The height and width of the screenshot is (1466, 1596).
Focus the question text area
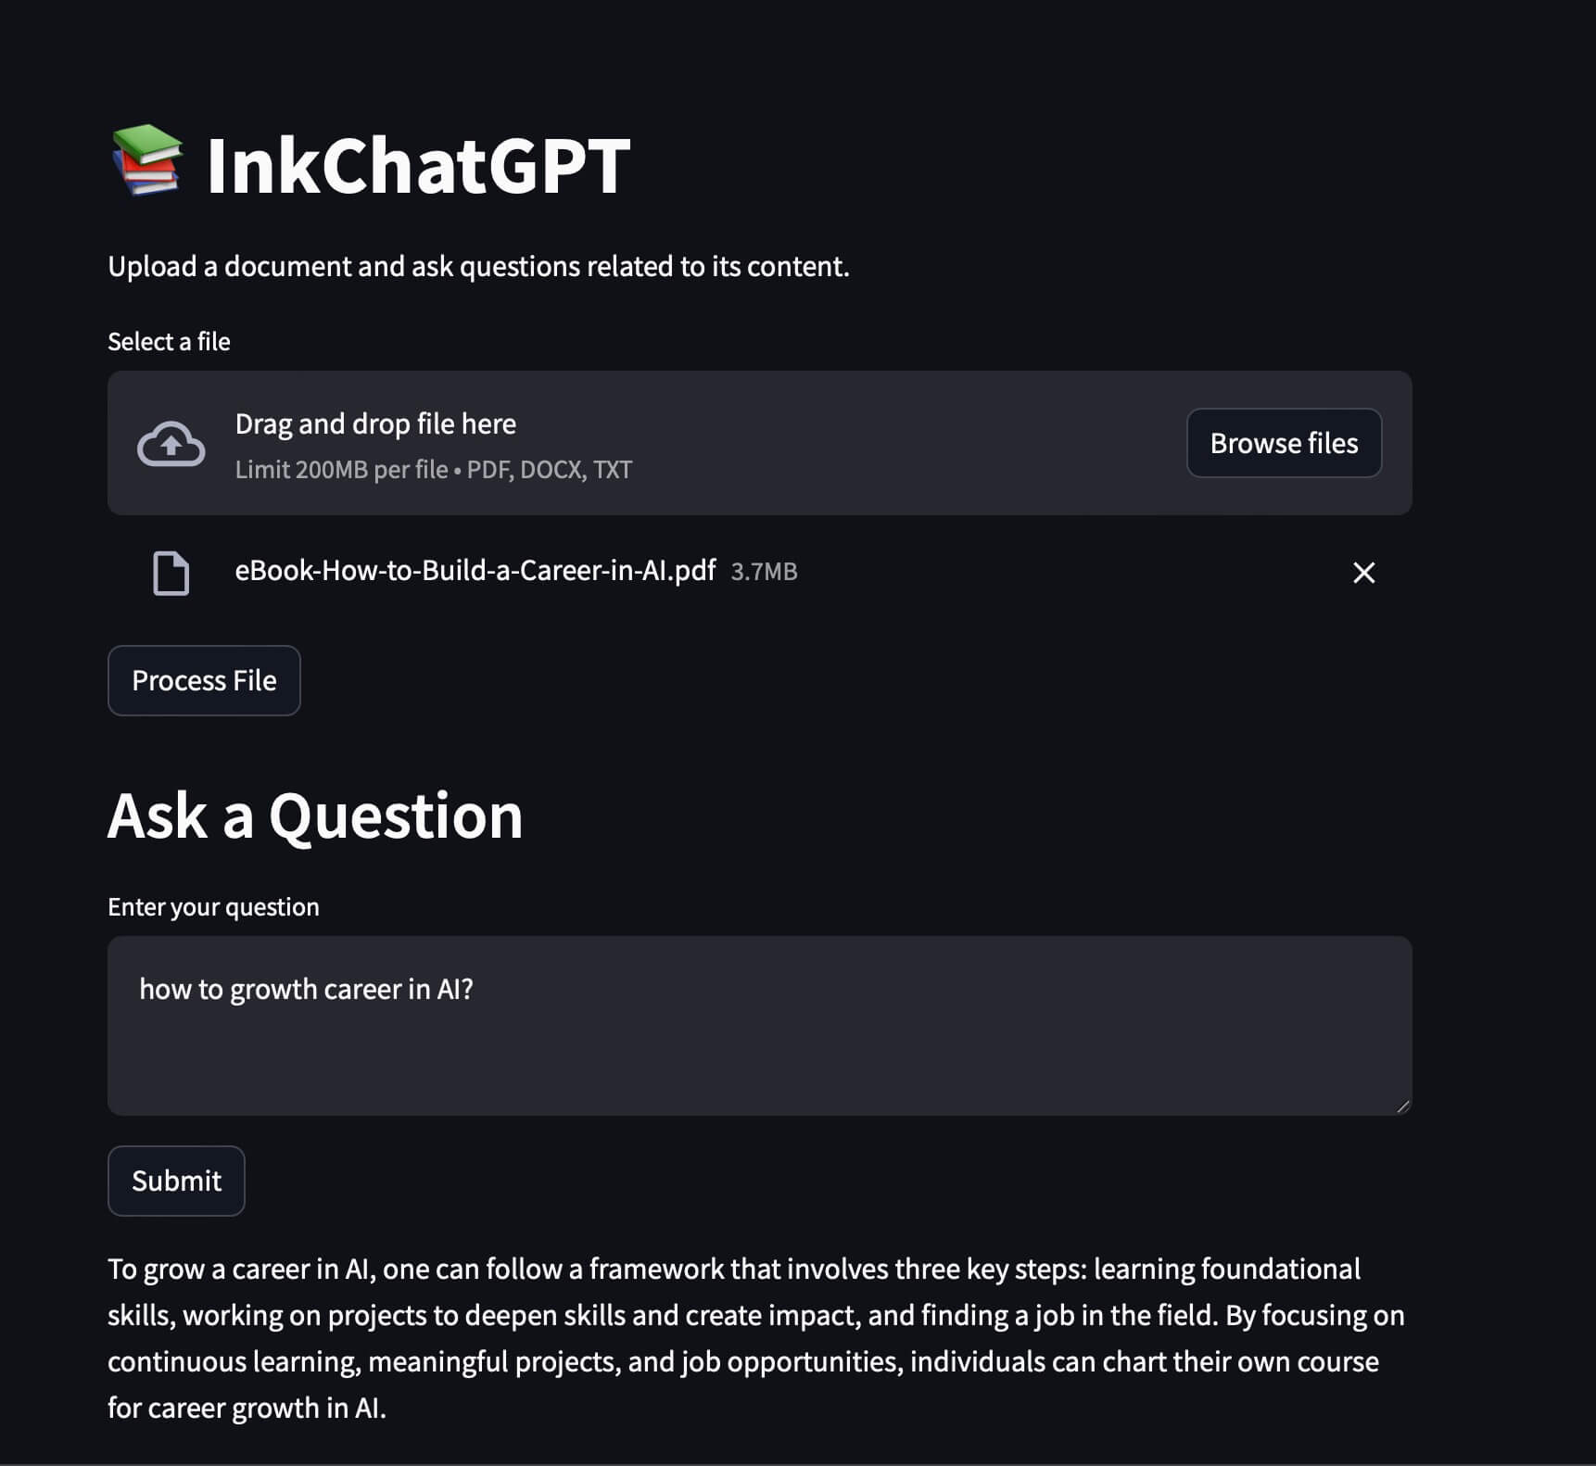[x=759, y=1025]
